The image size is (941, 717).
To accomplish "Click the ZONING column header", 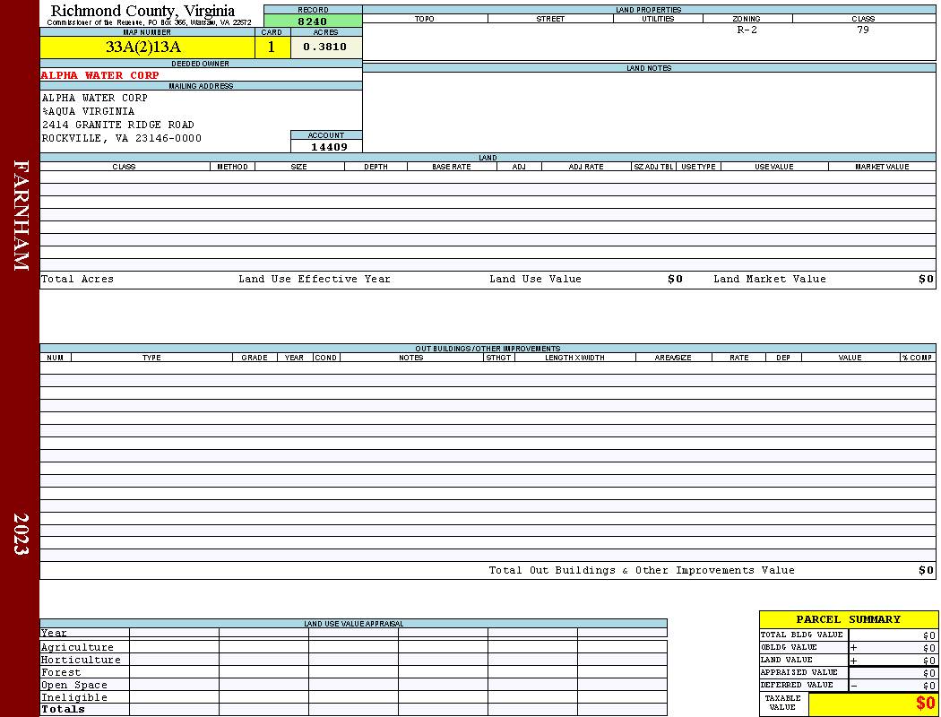I will pos(747,19).
